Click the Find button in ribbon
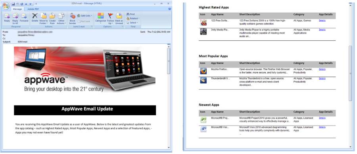Image resolution: width=357 pixels, height=154 pixels. (x=131, y=14)
